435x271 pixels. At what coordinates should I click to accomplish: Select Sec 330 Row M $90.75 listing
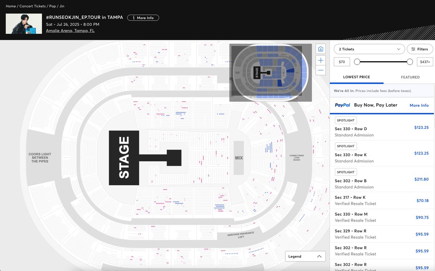pyautogui.click(x=382, y=217)
